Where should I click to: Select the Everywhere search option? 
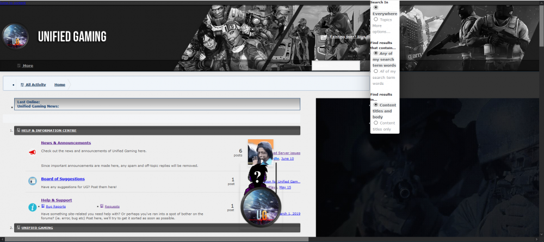(x=376, y=7)
